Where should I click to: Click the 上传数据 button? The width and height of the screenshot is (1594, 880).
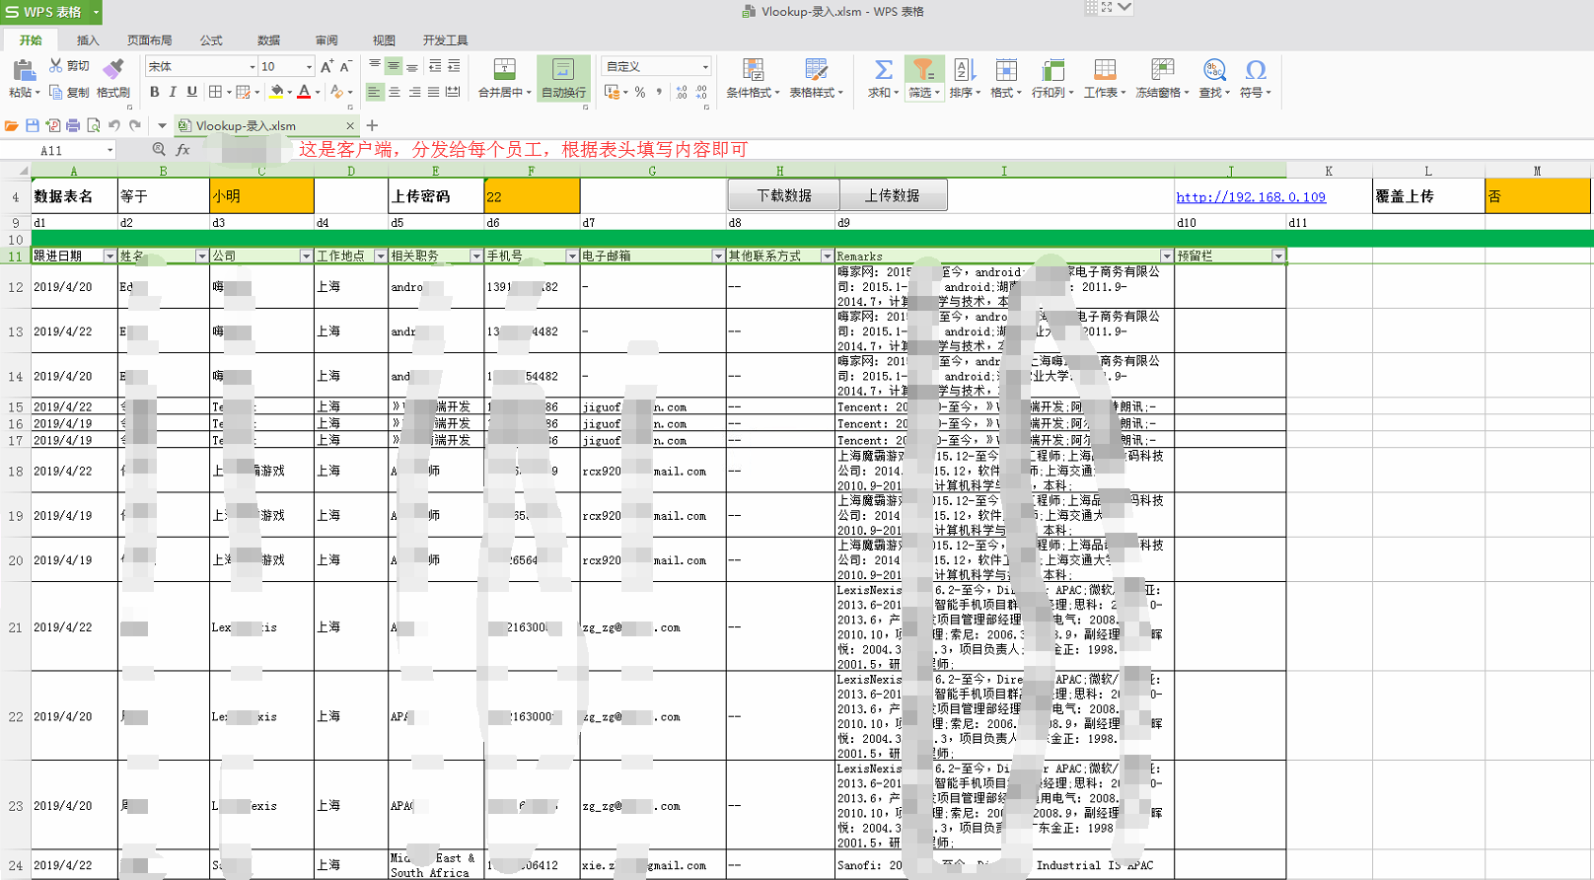tap(893, 195)
